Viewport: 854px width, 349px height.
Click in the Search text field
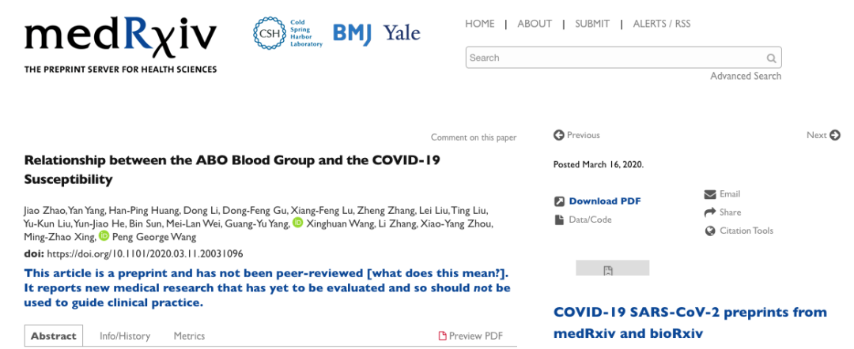[x=613, y=58]
